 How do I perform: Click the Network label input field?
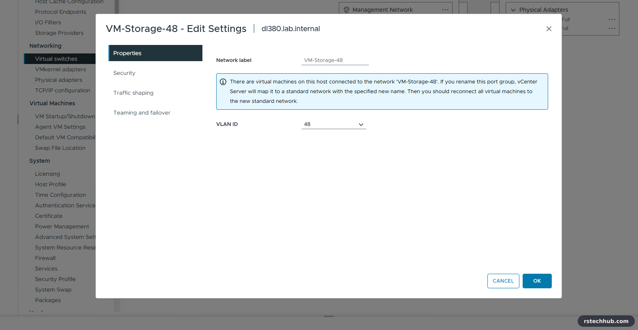pyautogui.click(x=335, y=60)
